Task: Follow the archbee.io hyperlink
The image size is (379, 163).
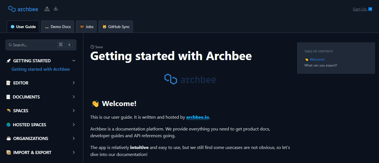Action: (197, 117)
